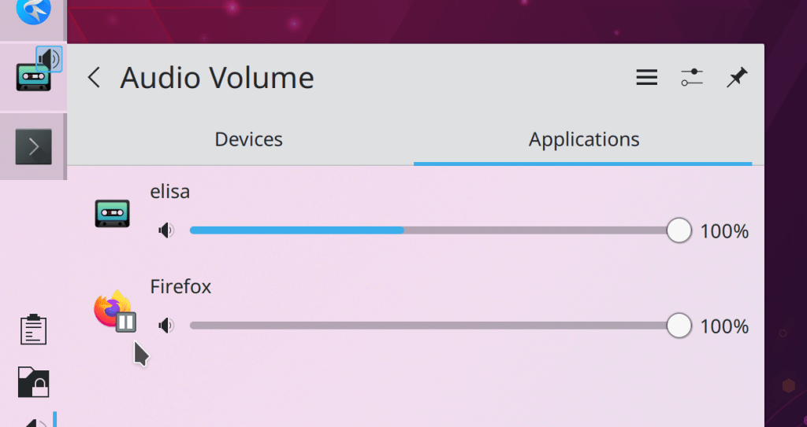Click the Firefox volume slider handle
This screenshot has width=807, height=427.
tap(679, 326)
